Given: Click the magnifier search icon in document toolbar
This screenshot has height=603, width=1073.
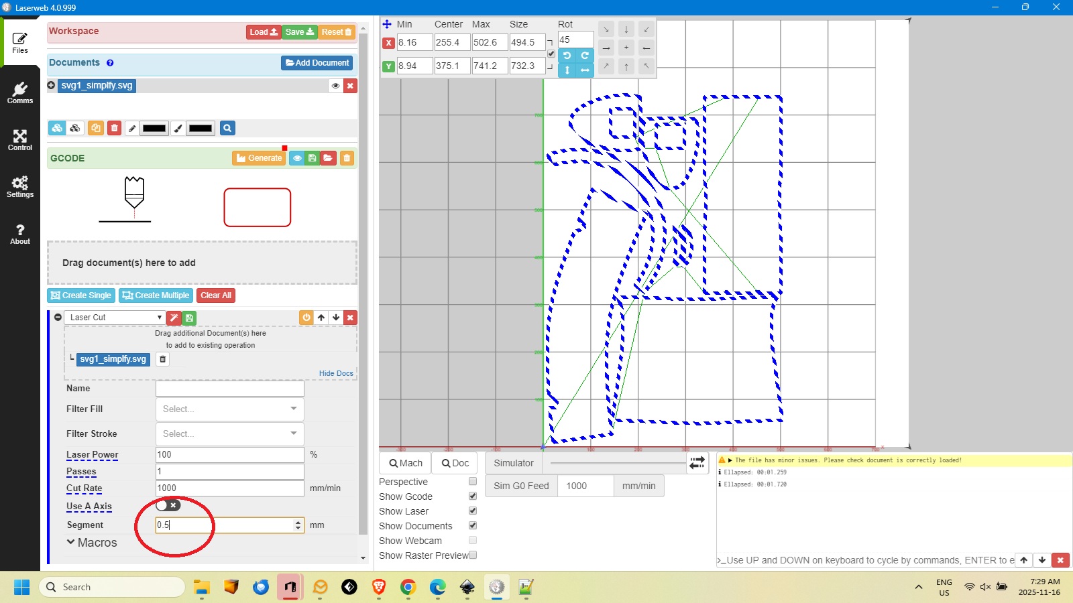Looking at the screenshot, I should [x=227, y=128].
